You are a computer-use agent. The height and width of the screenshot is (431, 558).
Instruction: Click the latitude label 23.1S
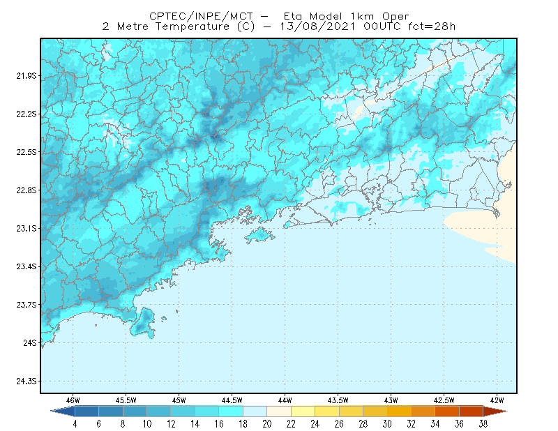27,228
